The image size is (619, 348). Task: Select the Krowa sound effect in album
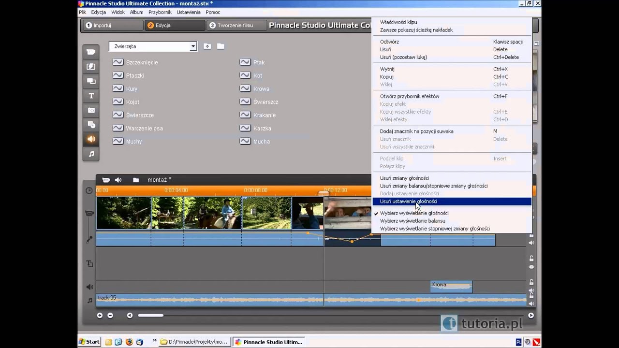[254, 89]
